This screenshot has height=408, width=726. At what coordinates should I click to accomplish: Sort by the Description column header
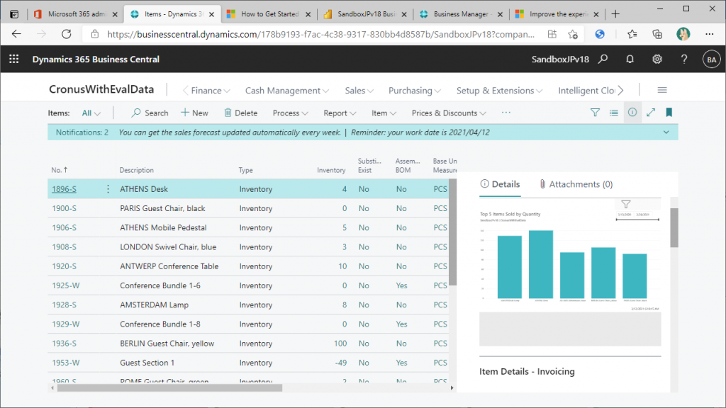137,170
